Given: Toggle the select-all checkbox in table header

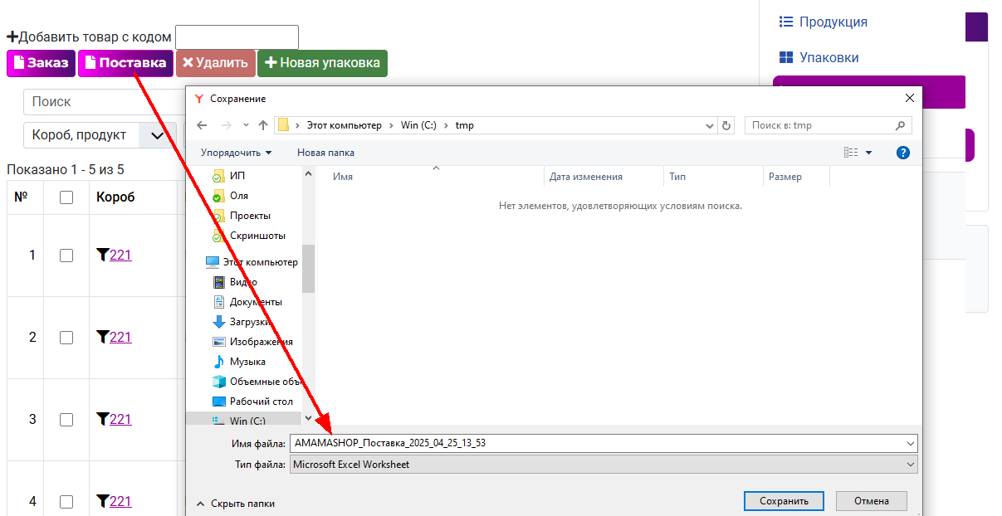Looking at the screenshot, I should click(66, 197).
